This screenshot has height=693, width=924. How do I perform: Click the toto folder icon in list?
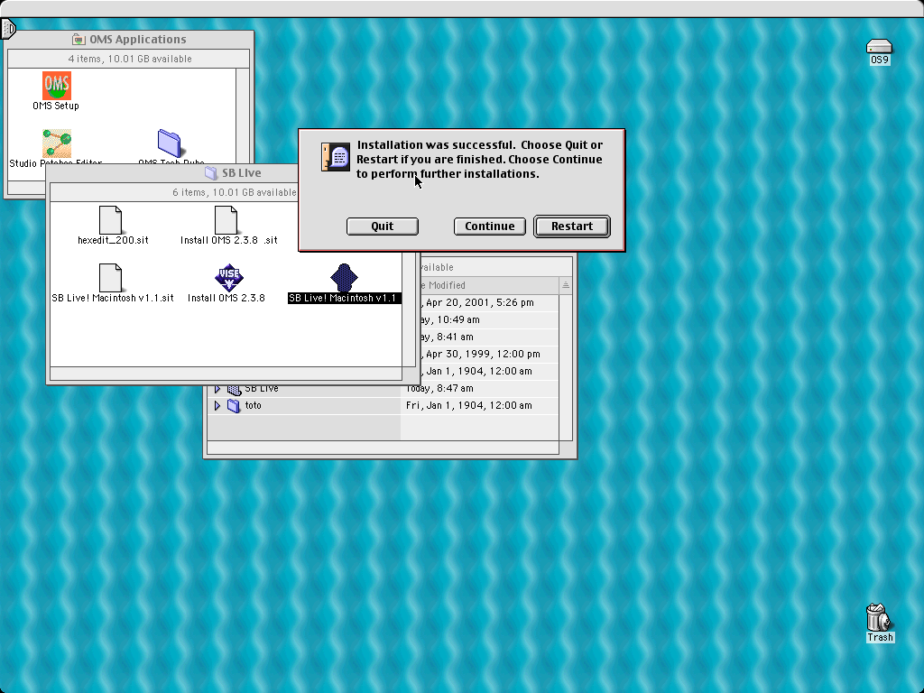(234, 405)
